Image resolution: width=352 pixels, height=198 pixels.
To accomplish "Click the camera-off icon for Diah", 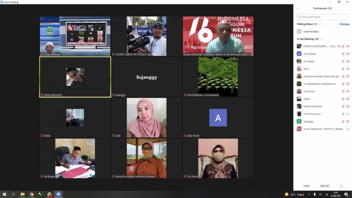I will (347, 69).
